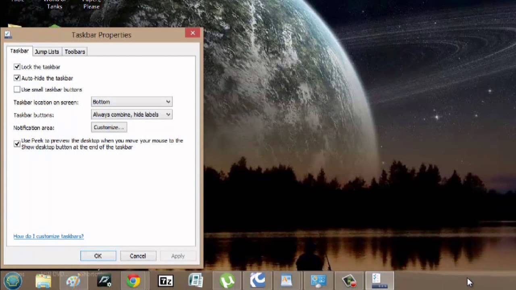The image size is (516, 290).
Task: Select the Taskbar Properties taskbar button
Action: point(379,281)
